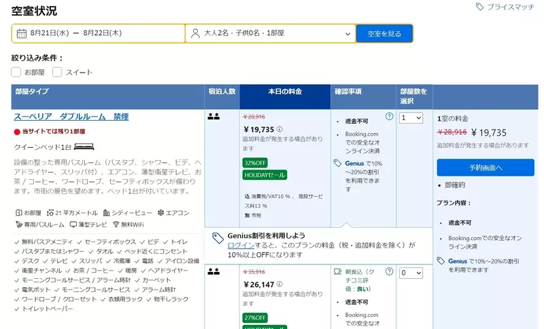
Task: Click info icon next to ¥19,735
Action: 279,130
